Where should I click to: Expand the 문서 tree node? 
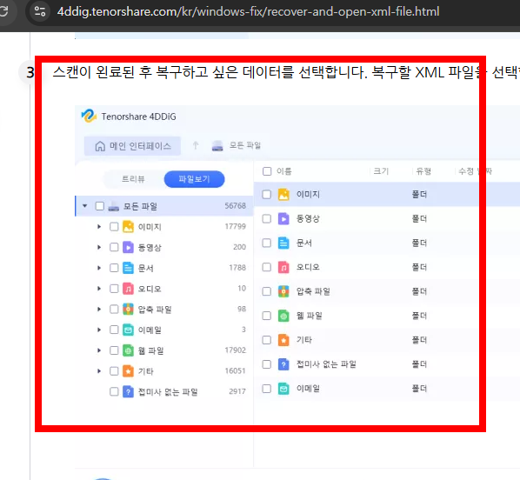[x=99, y=268]
